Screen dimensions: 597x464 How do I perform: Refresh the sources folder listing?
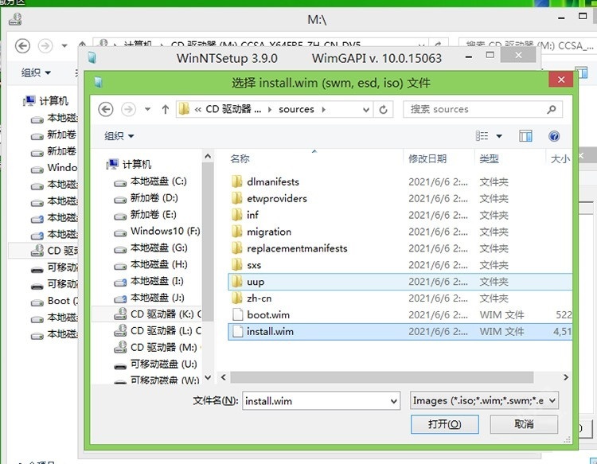pyautogui.click(x=383, y=110)
